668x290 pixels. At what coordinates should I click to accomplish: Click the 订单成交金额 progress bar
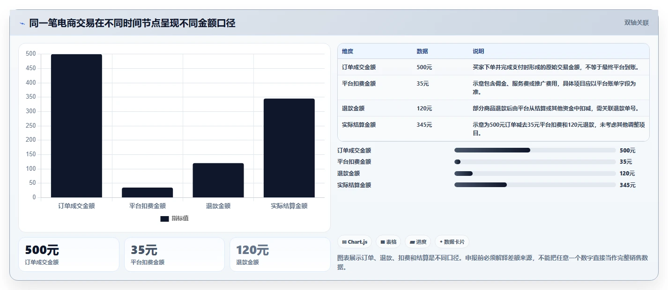[535, 150]
